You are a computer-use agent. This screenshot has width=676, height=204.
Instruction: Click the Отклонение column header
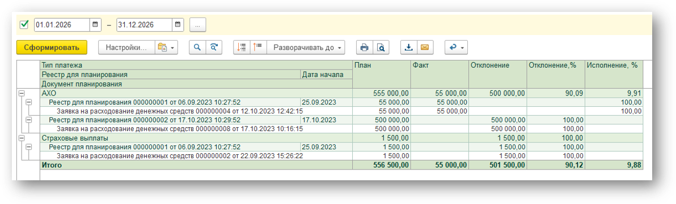[498, 75]
